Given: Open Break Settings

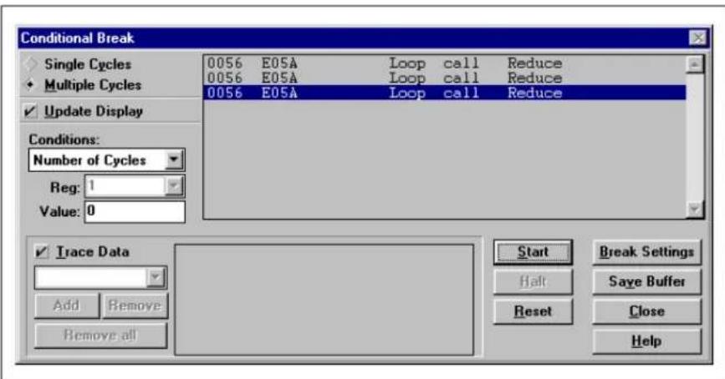Looking at the screenshot, I should tap(646, 252).
